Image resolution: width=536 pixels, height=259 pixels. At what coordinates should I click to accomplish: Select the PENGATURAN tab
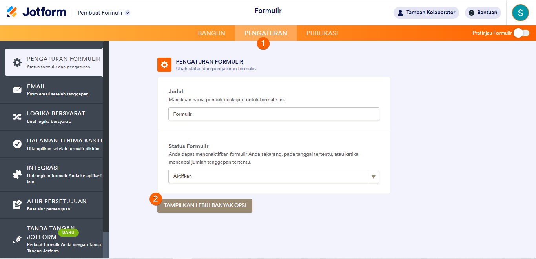(266, 33)
